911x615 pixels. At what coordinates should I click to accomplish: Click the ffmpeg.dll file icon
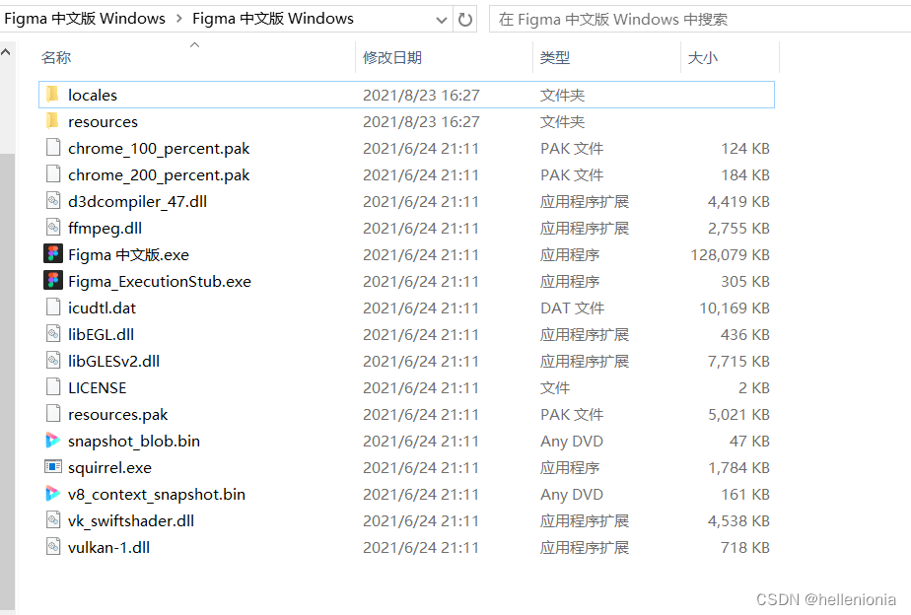click(53, 228)
